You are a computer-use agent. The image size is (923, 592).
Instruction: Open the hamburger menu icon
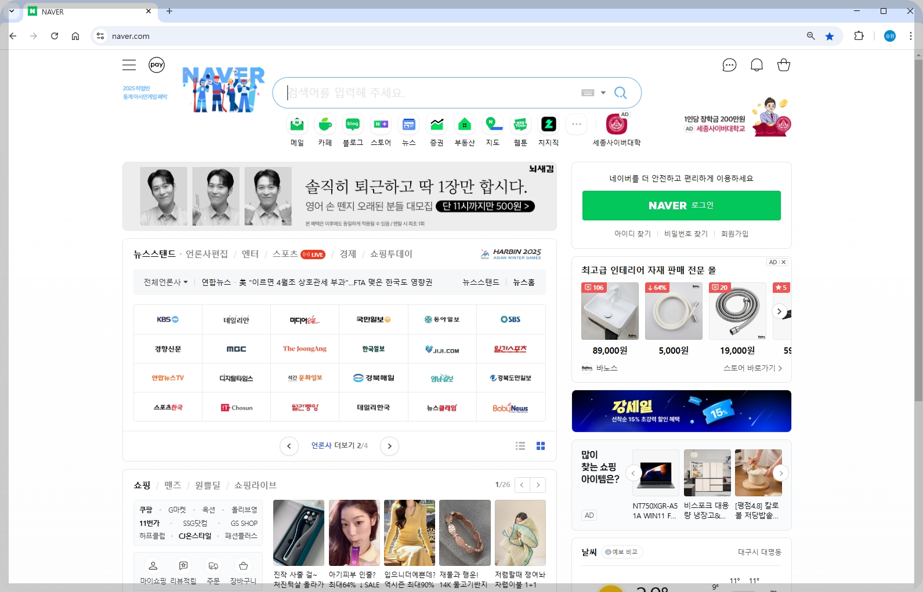(129, 65)
